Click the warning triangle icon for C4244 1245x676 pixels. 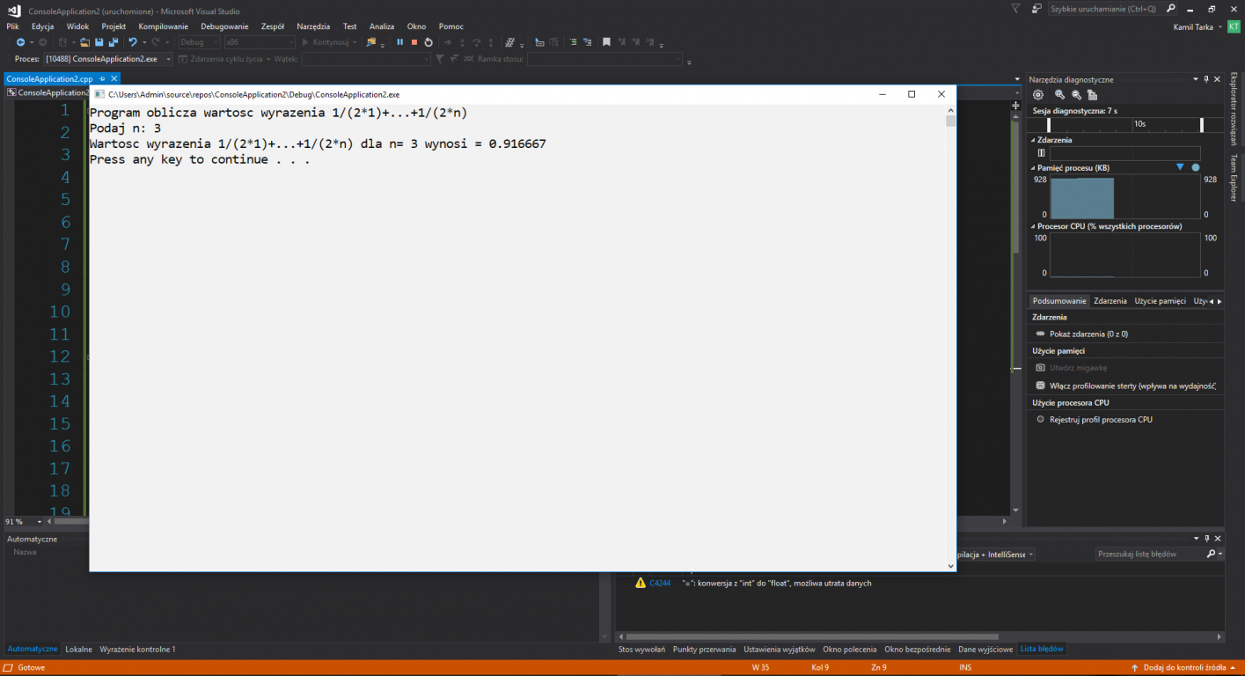[x=641, y=583]
